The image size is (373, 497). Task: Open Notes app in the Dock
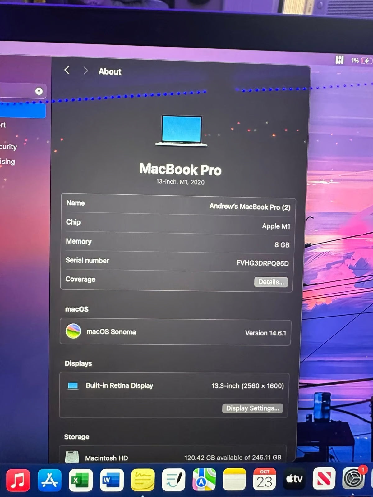[x=234, y=480]
